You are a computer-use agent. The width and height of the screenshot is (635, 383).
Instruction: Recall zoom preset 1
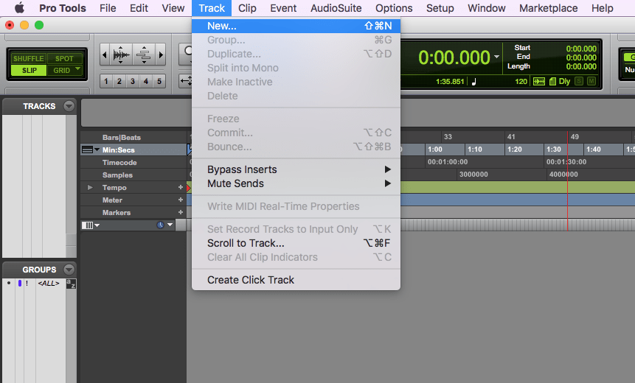[x=106, y=81]
